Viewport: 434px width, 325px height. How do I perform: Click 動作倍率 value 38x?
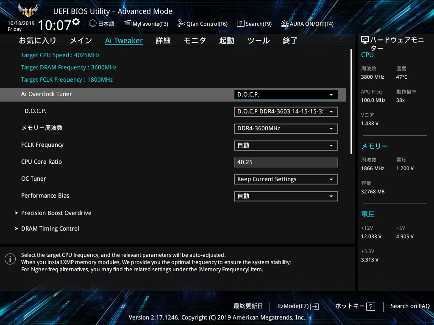(x=400, y=100)
